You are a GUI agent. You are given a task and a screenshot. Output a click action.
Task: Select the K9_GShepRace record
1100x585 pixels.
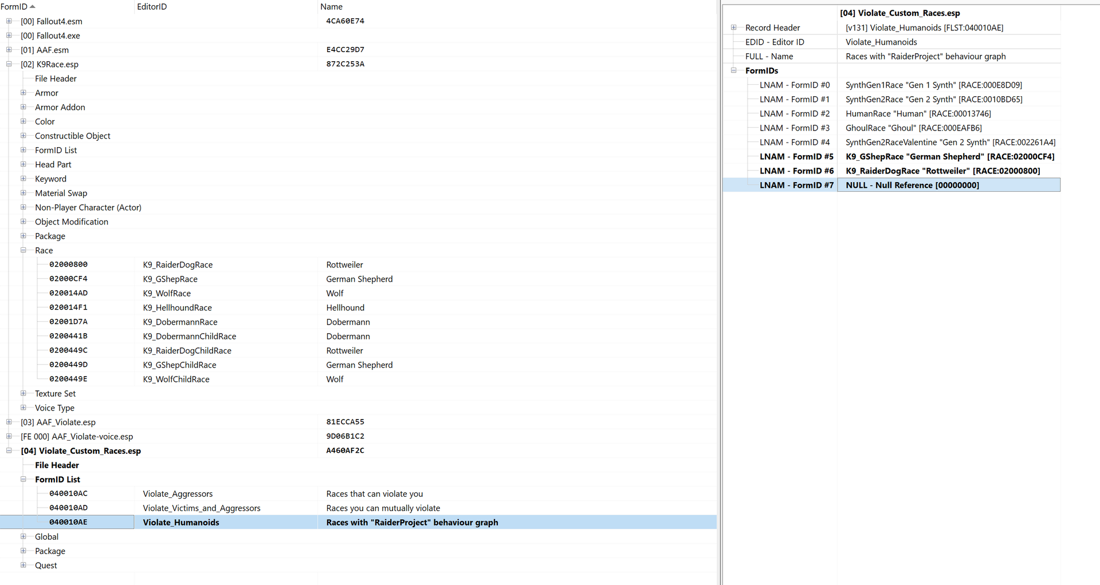click(x=358, y=279)
